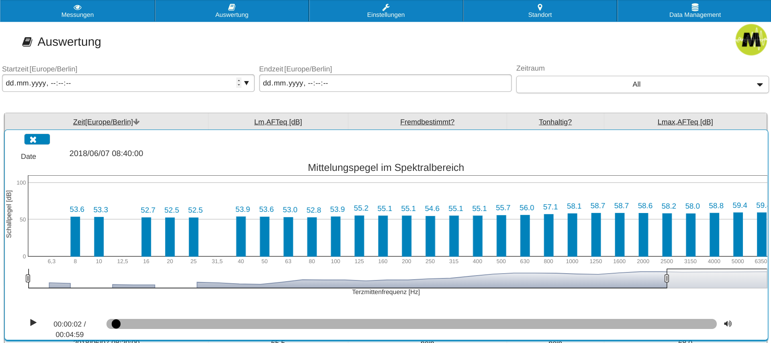This screenshot has height=343, width=771.
Task: Click the 40 Hz bar labeled 53.9
Action: [241, 236]
